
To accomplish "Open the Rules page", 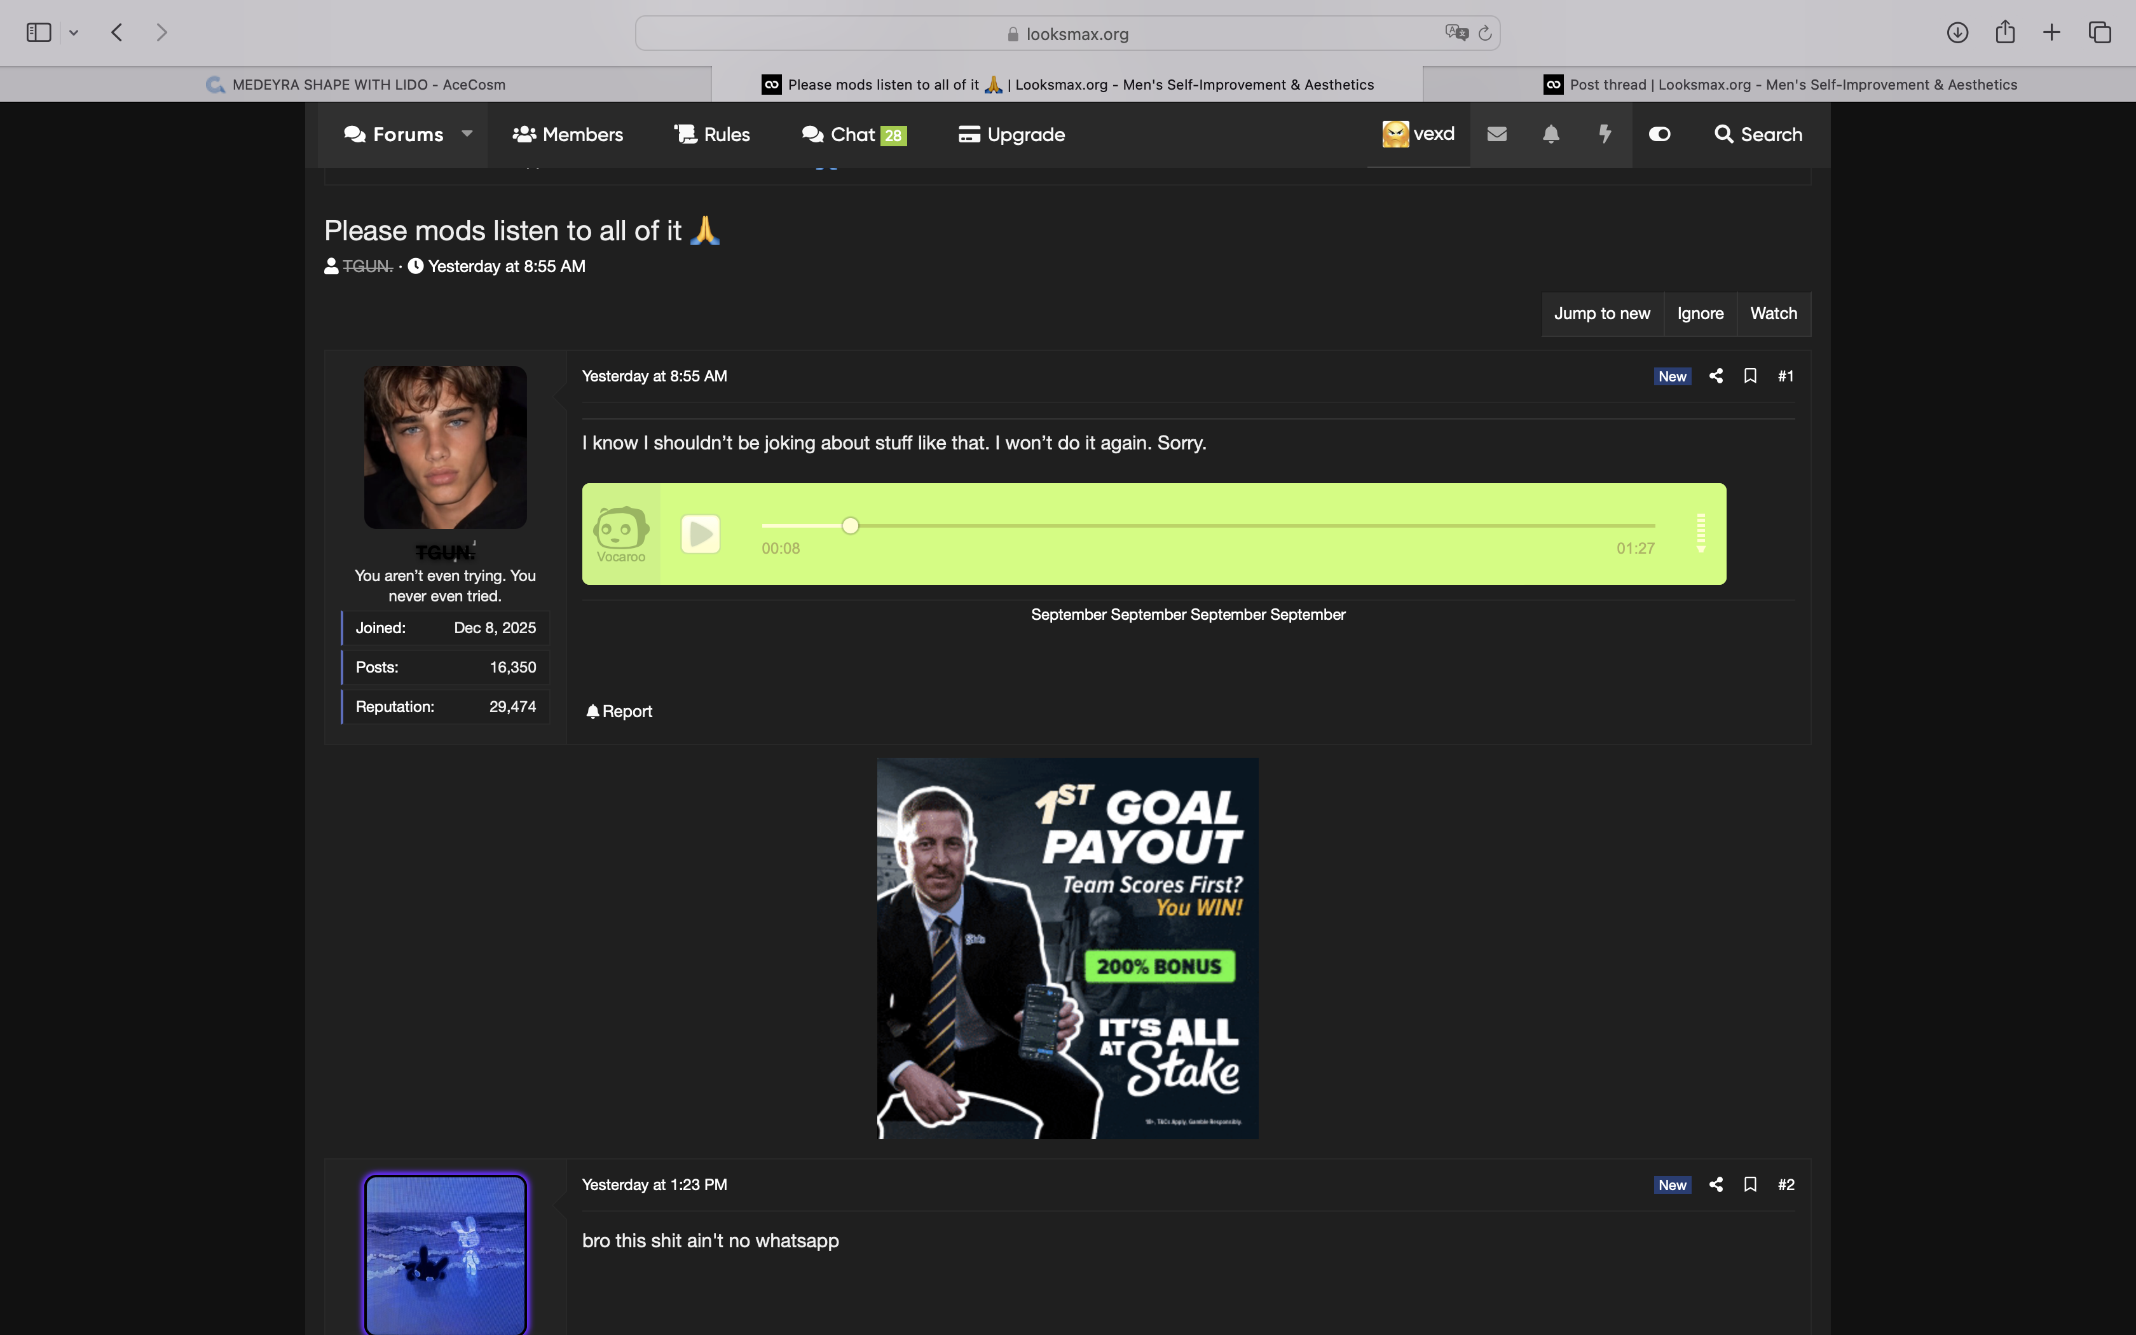I will (711, 134).
